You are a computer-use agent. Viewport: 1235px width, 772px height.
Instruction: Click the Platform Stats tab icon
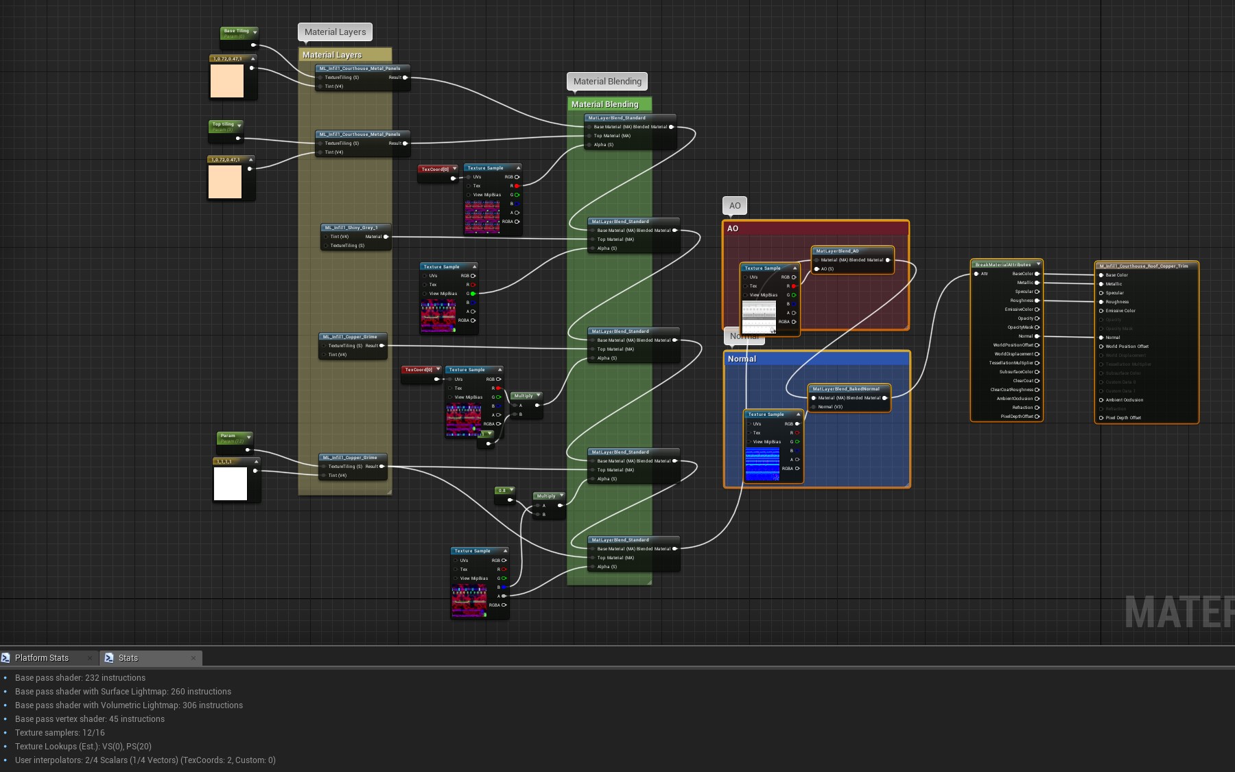(6, 658)
